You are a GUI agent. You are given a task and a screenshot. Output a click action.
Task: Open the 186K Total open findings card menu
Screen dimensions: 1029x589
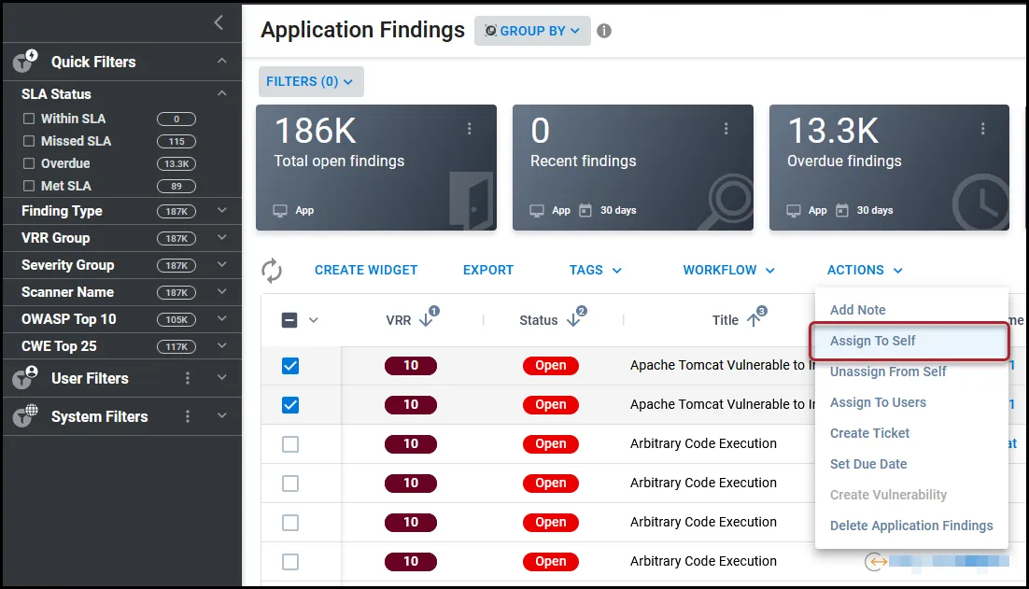click(470, 129)
